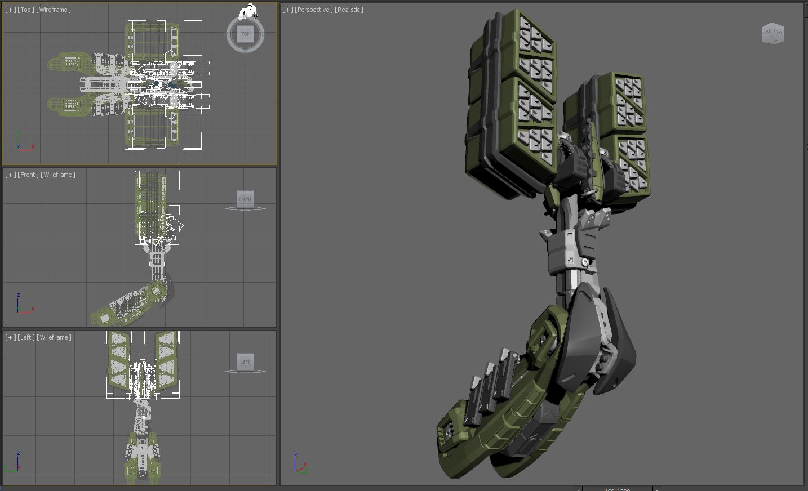This screenshot has width=808, height=491.
Task: Open the [Perspective] view label menu
Action: coord(313,10)
